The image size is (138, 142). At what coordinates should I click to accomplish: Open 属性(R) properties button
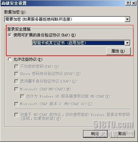(118, 51)
